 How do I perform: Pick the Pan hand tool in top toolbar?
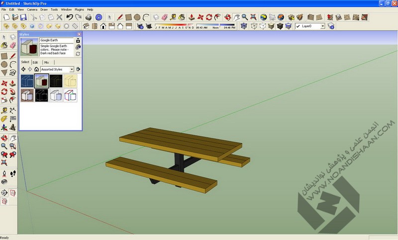[236, 17]
